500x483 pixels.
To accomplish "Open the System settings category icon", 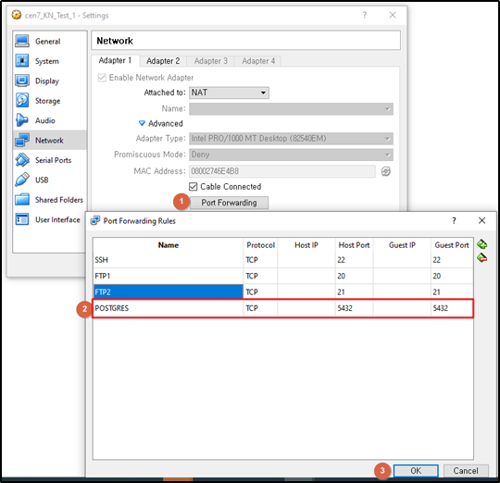I will 22,61.
